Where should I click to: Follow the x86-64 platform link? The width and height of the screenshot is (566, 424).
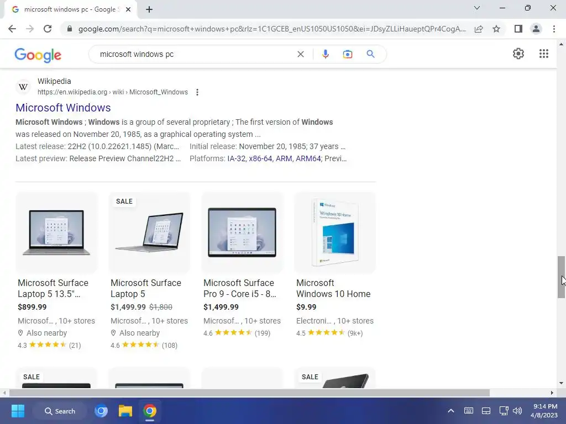point(260,158)
